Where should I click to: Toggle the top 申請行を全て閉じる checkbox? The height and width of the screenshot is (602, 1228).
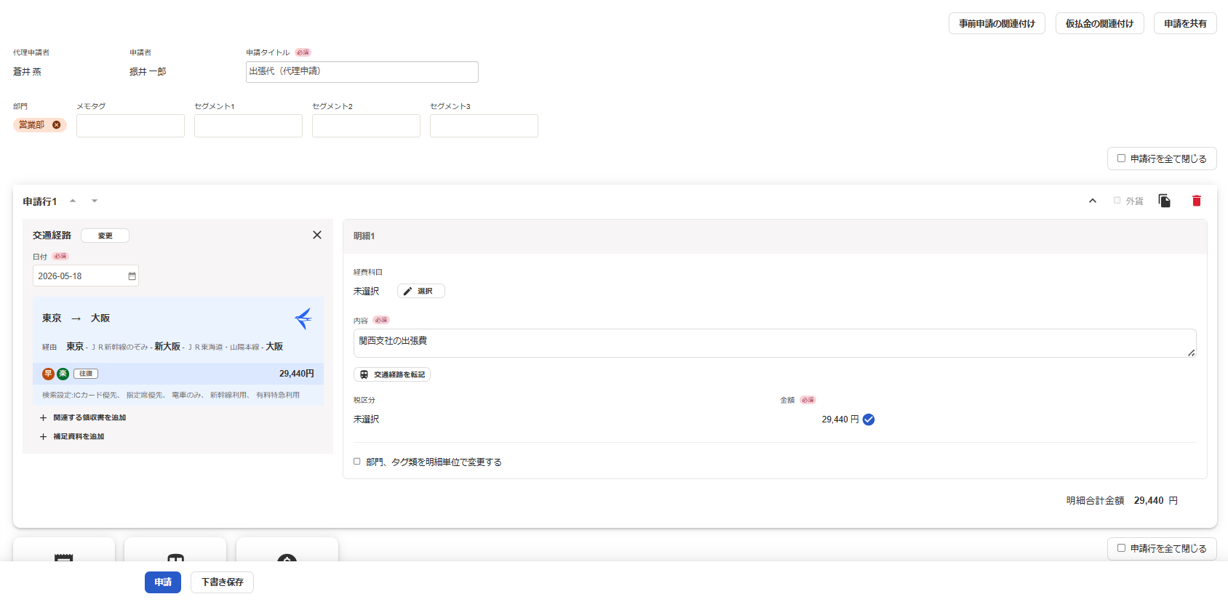pos(1121,158)
